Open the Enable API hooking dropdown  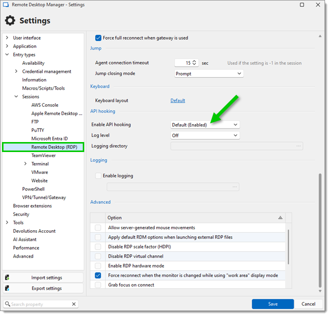coord(206,126)
